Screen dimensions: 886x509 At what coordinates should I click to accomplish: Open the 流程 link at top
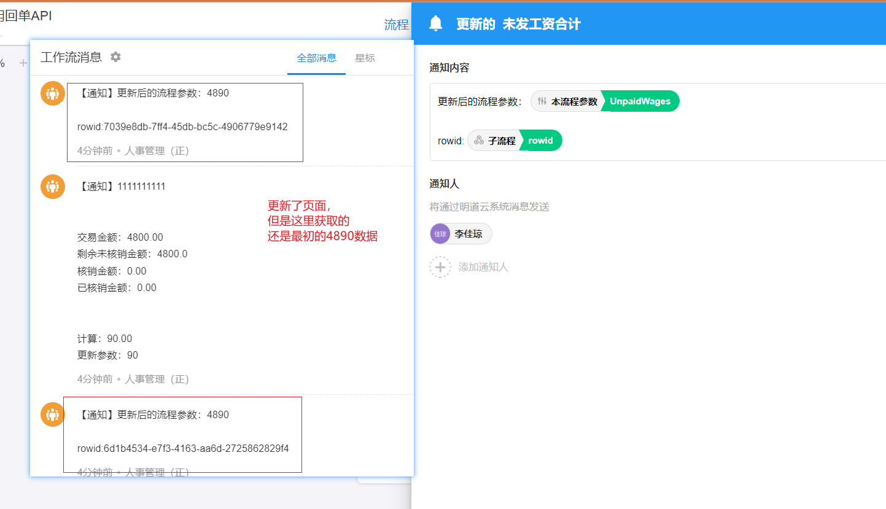[x=396, y=25]
